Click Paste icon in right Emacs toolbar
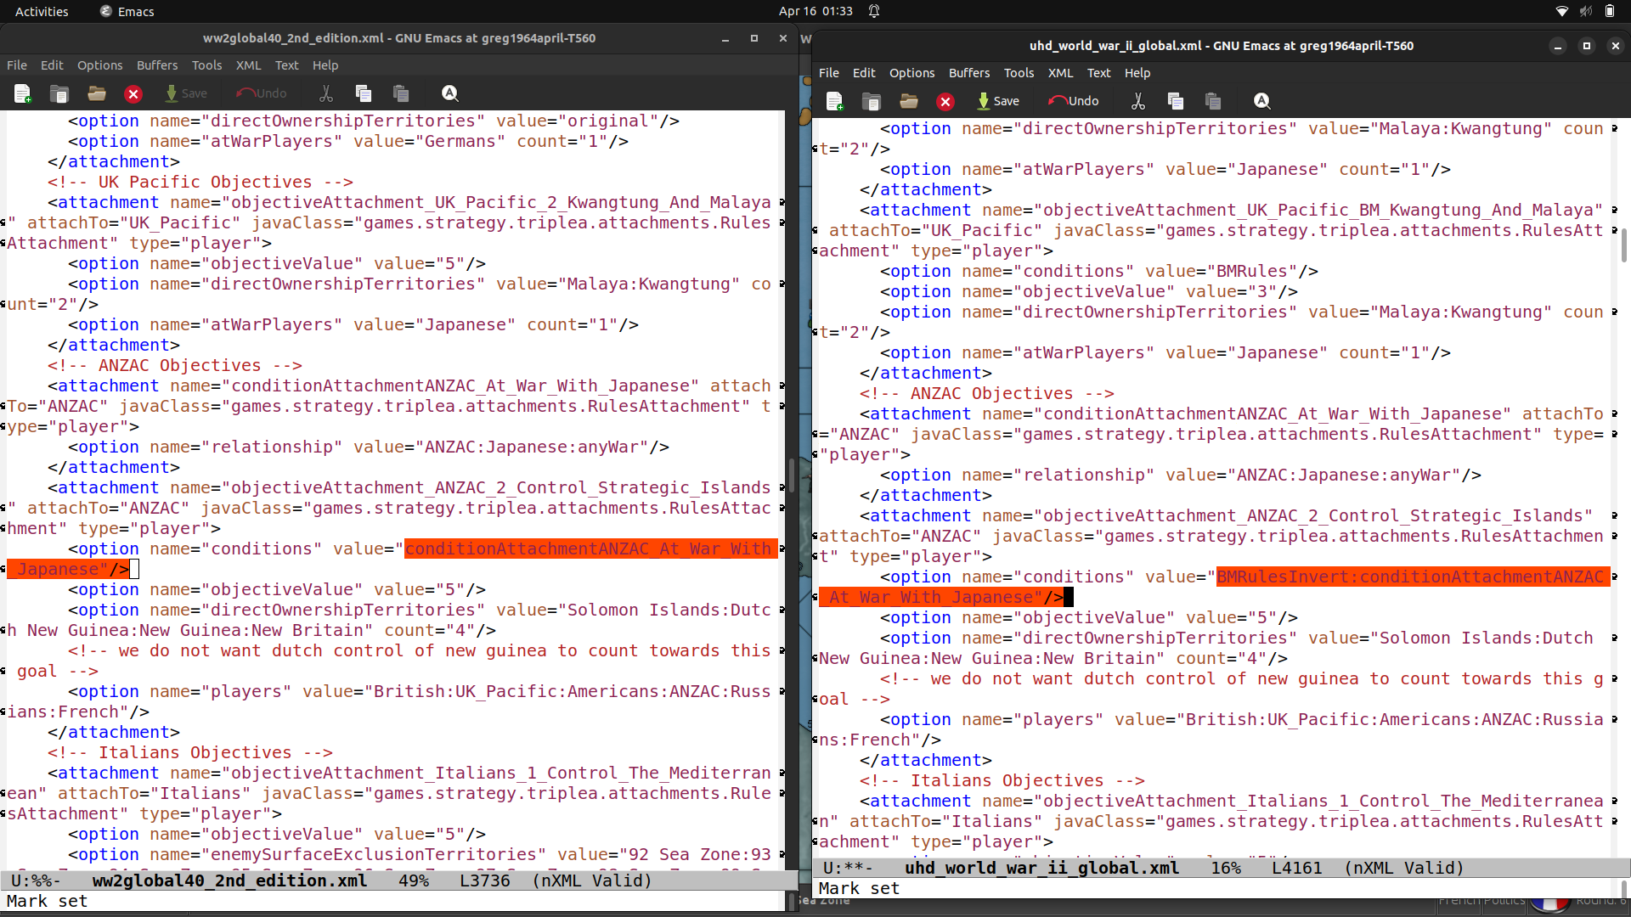 (1213, 101)
